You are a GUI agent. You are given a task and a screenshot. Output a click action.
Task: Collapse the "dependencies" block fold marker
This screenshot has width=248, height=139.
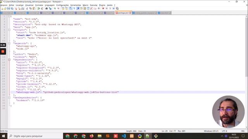pos(9,59)
